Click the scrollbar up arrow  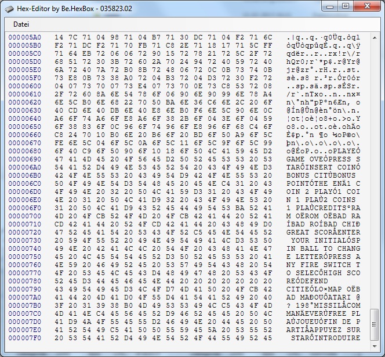(x=376, y=37)
